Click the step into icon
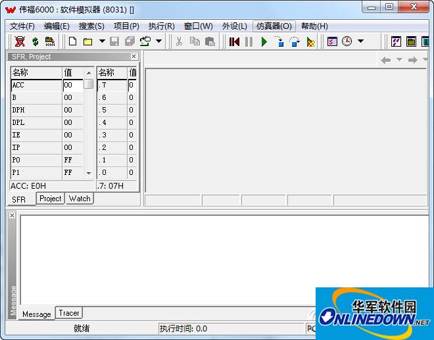This screenshot has width=434, height=340. click(279, 41)
